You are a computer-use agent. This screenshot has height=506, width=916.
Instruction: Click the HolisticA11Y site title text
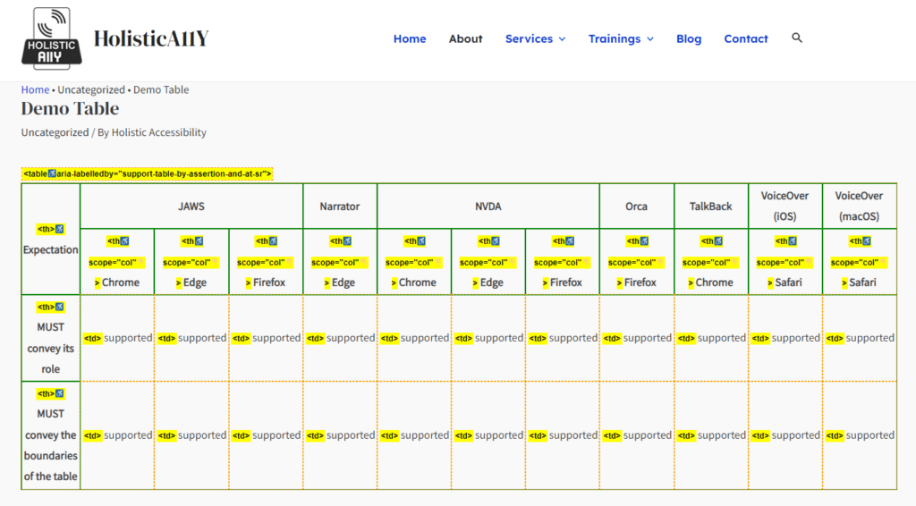pyautogui.click(x=150, y=38)
